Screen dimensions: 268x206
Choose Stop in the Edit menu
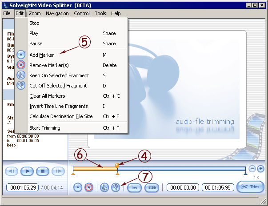(x=71, y=23)
